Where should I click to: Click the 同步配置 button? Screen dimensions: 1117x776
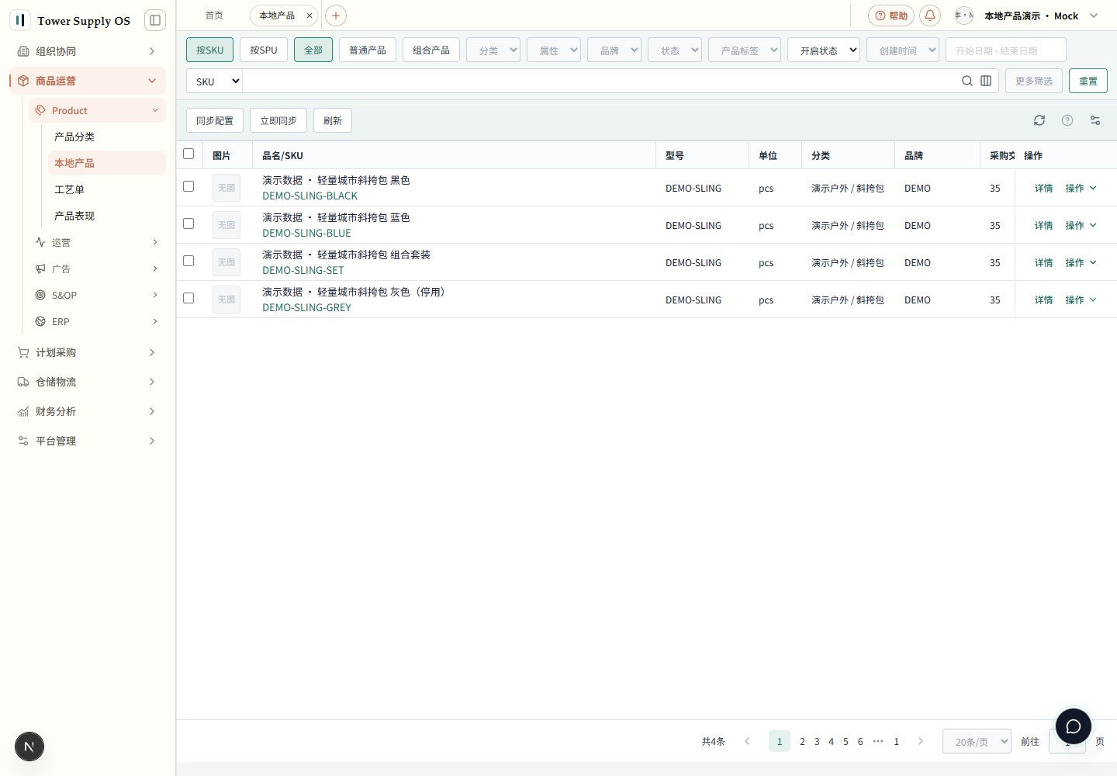(215, 120)
